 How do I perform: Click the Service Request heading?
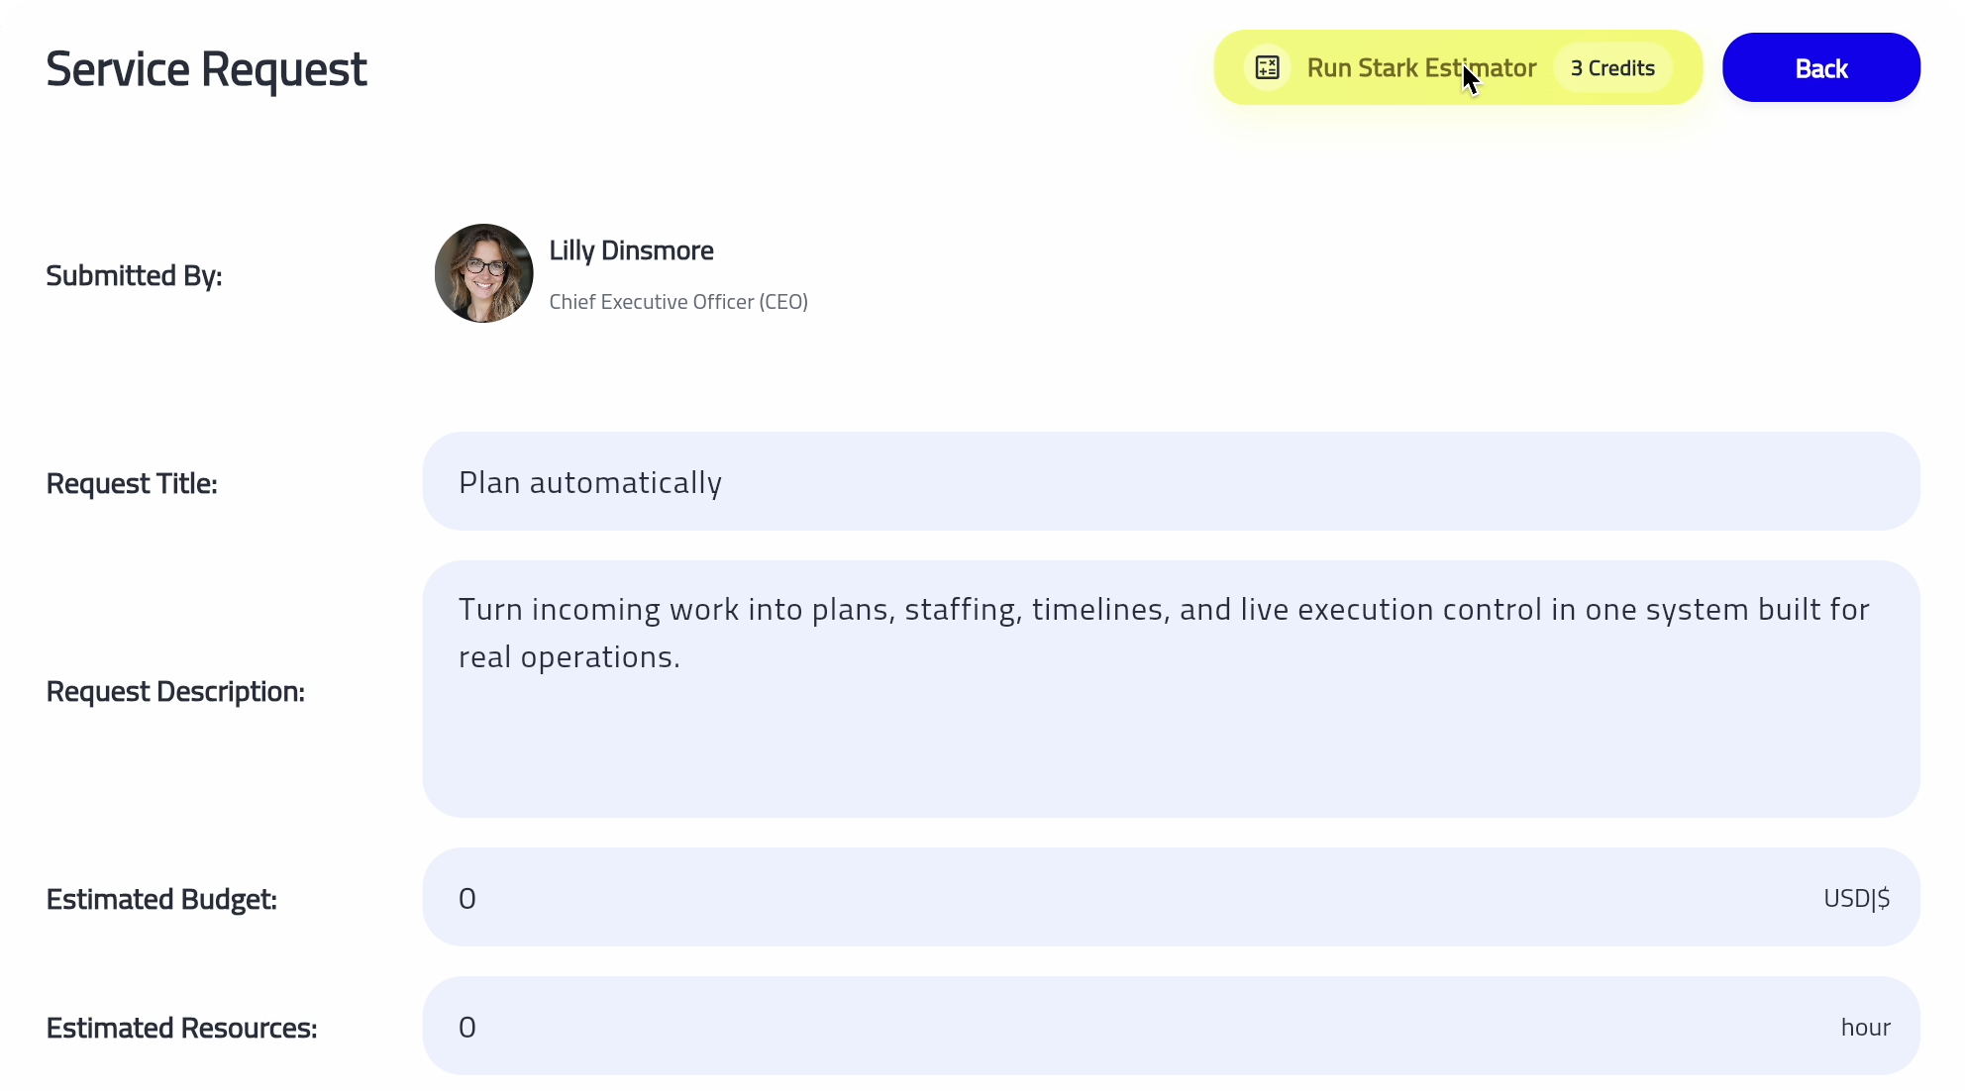206,69
